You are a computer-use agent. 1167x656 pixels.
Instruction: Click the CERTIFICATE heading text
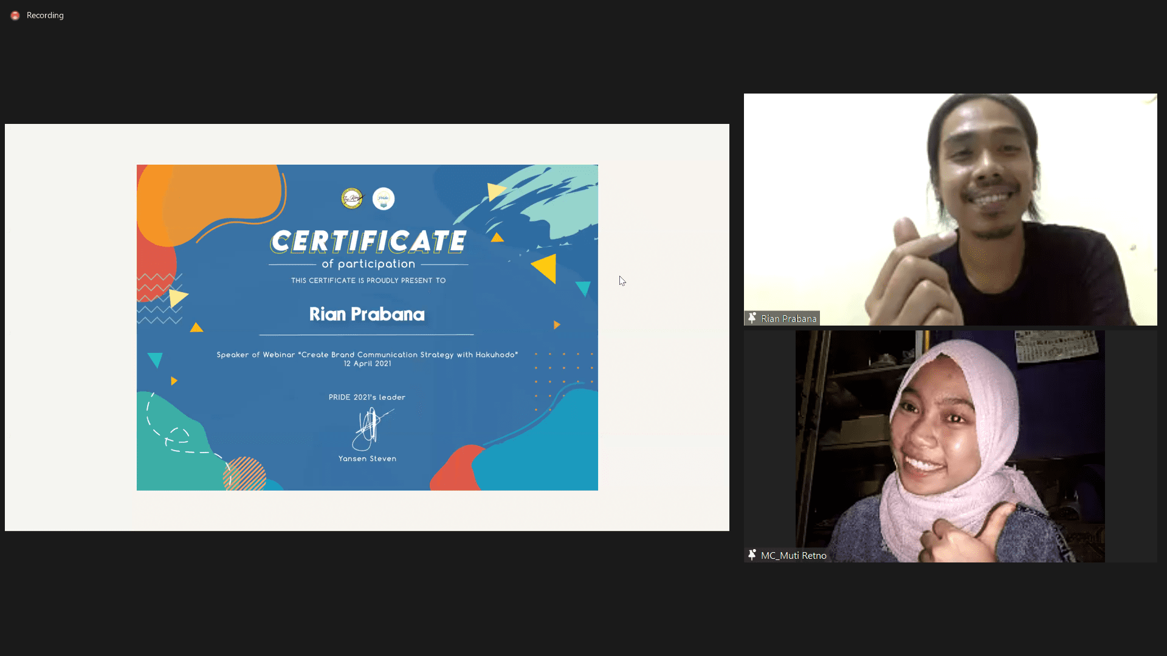tap(368, 241)
